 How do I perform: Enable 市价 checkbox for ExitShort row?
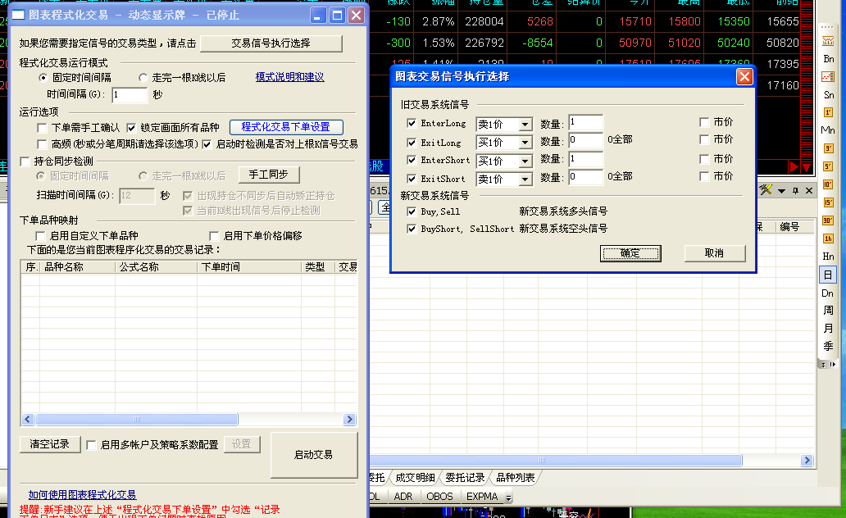click(704, 177)
